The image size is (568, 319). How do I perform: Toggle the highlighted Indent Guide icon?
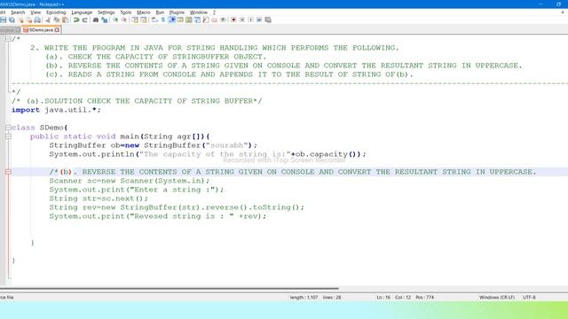(x=172, y=19)
